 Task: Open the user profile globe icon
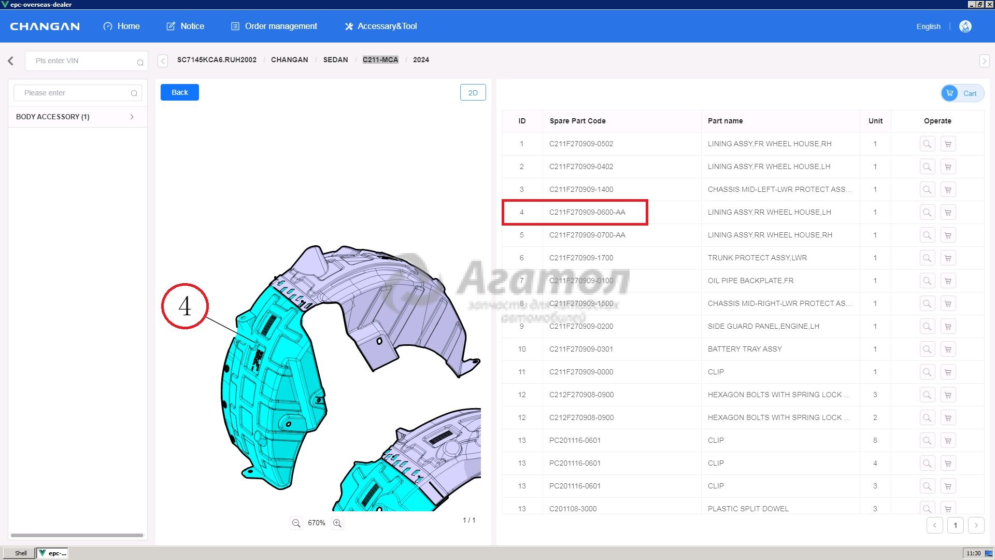point(965,26)
